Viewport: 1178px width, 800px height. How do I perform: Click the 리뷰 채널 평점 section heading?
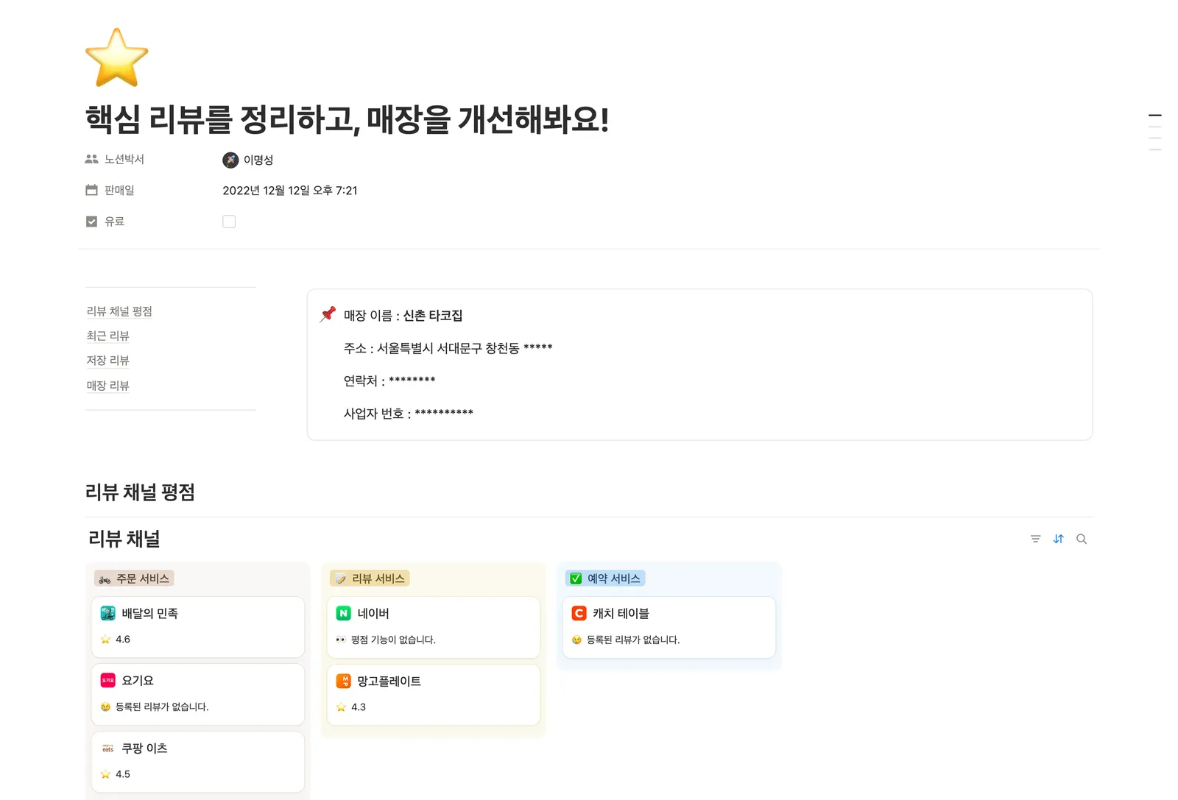pyautogui.click(x=140, y=492)
